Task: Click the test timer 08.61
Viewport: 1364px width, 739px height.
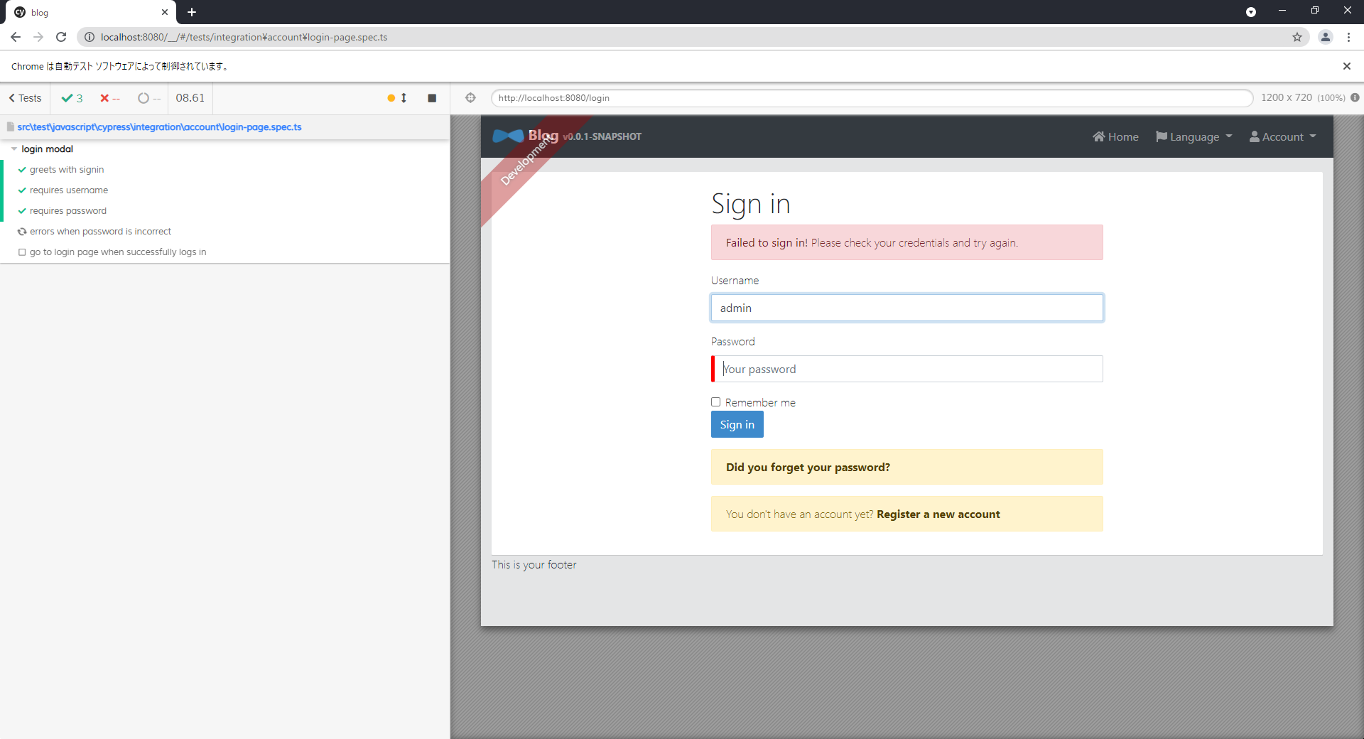Action: tap(190, 98)
